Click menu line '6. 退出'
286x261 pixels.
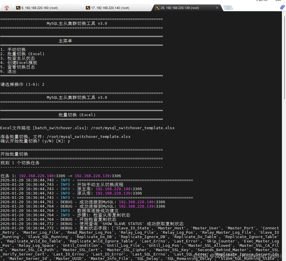tap(8, 71)
